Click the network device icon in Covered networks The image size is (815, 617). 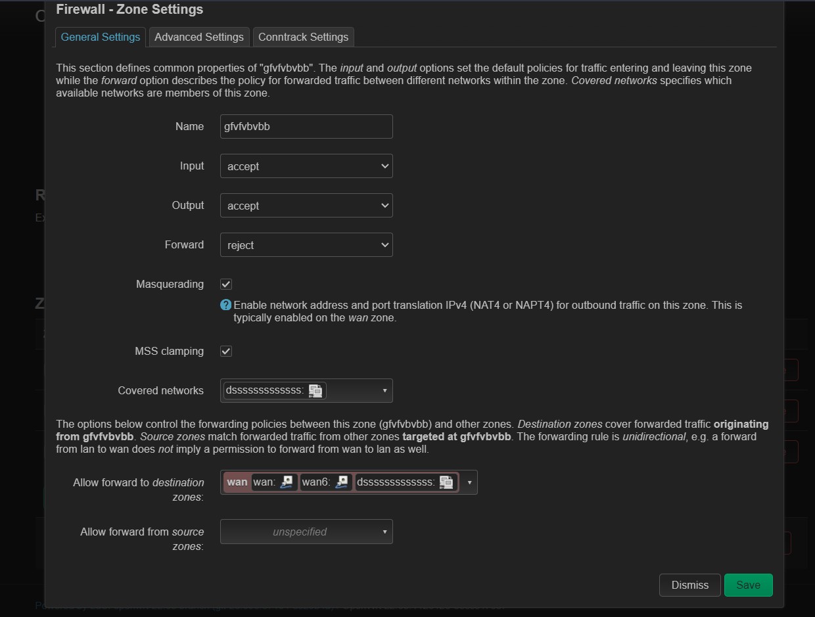click(x=315, y=390)
